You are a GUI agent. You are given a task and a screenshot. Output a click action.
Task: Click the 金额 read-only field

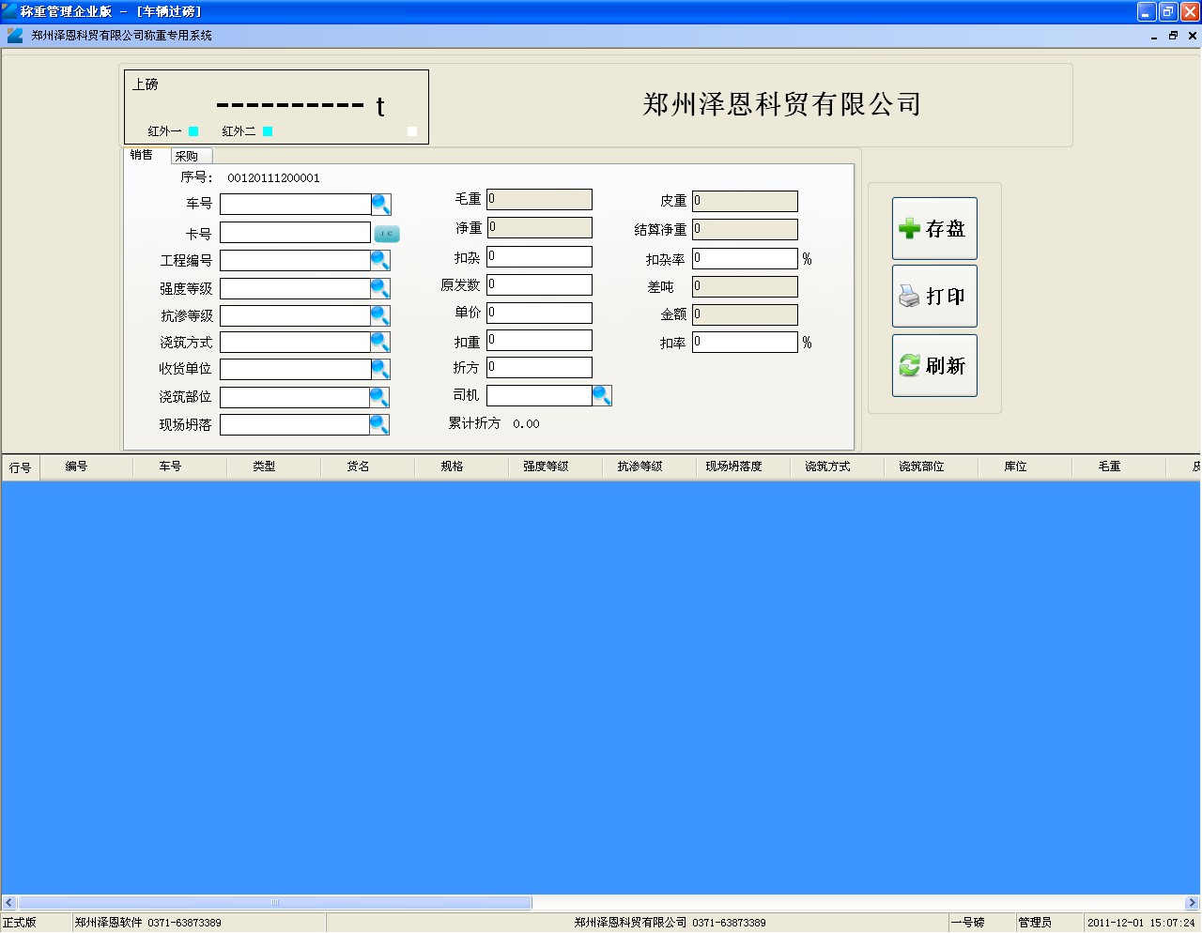(745, 314)
